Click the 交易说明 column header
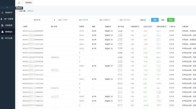Viewport: 196px width, 109px height. [x=185, y=27]
